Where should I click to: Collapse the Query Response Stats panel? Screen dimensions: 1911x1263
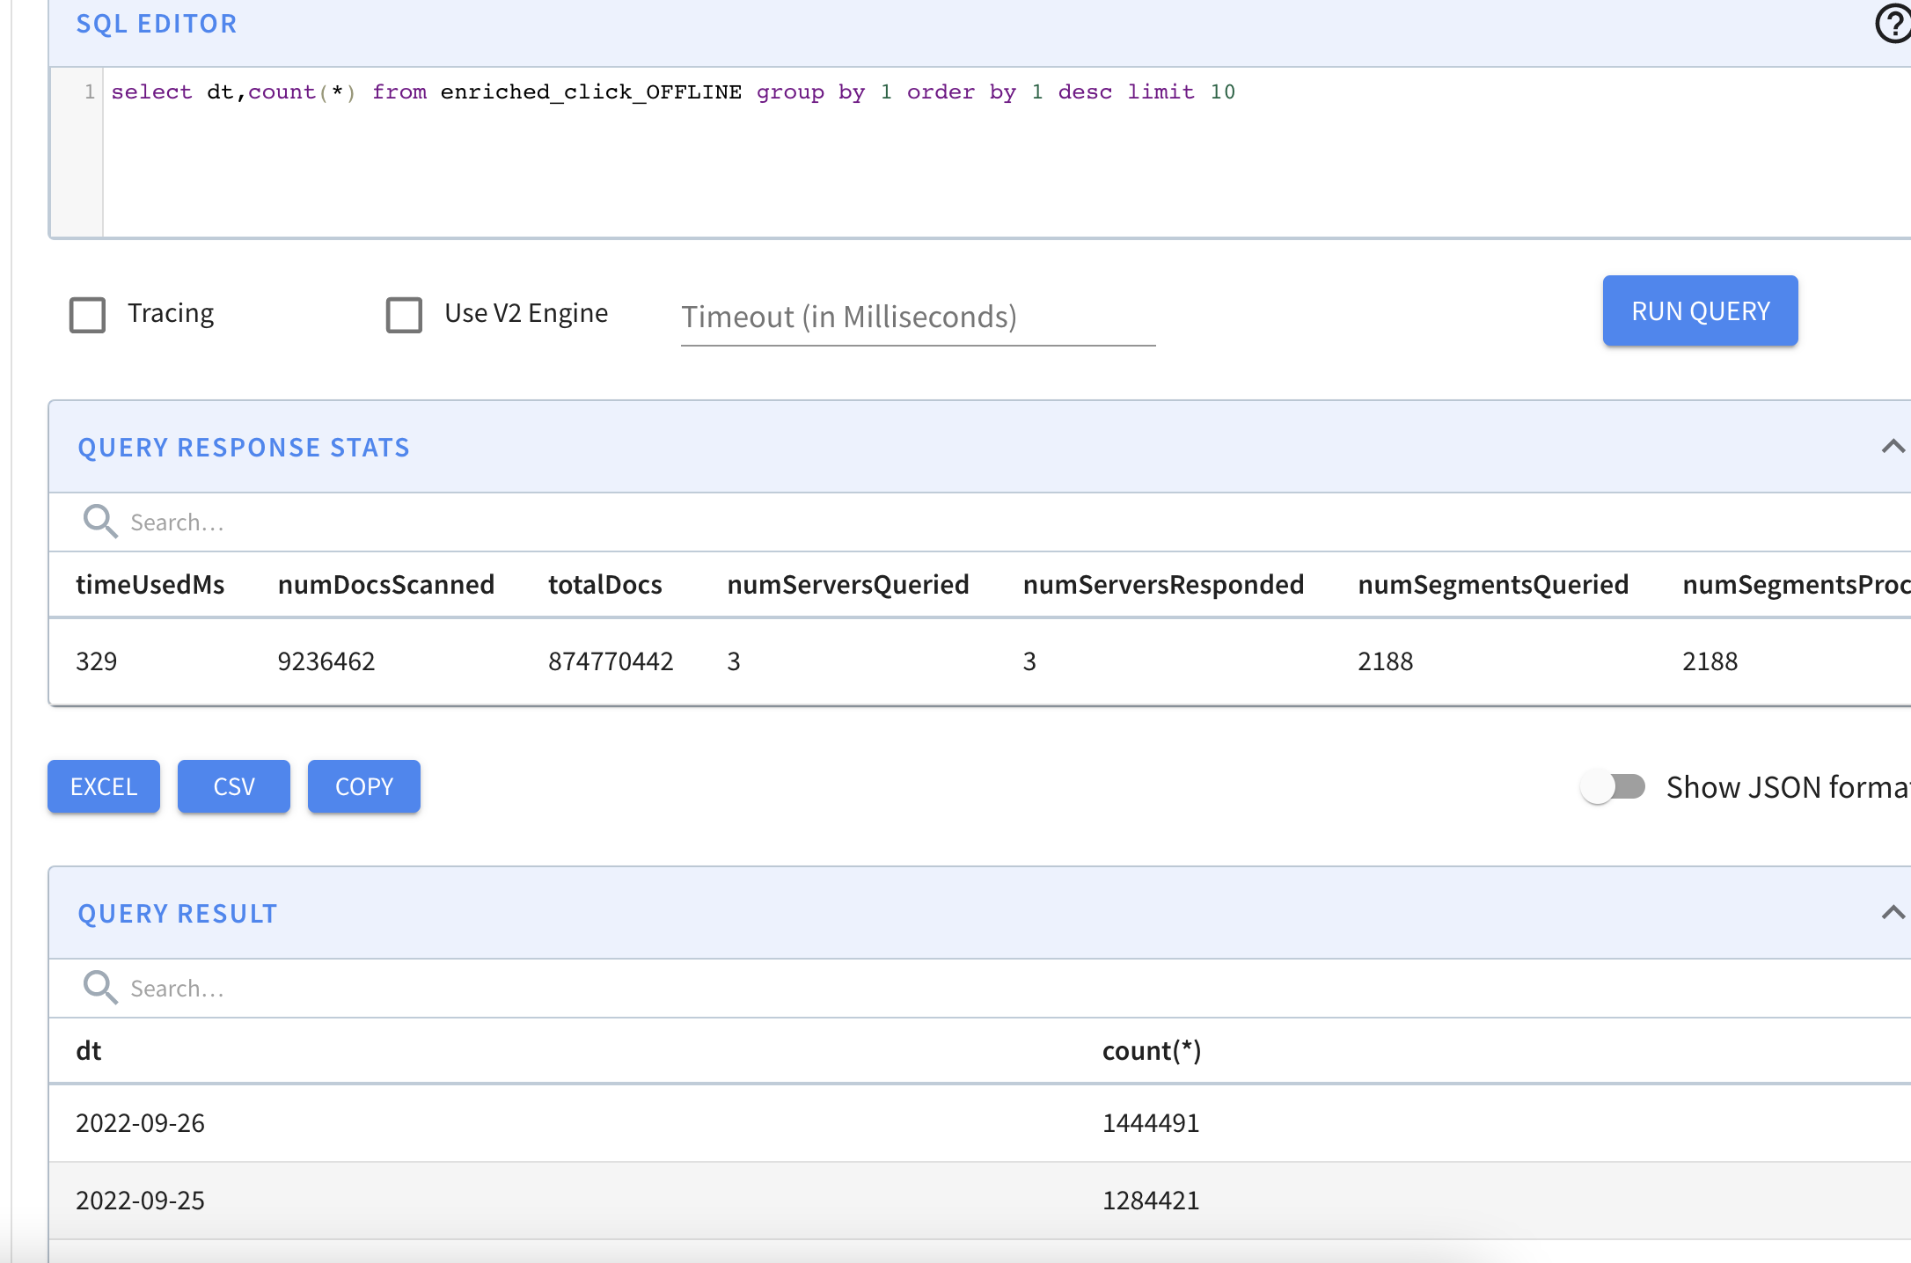click(x=1892, y=447)
